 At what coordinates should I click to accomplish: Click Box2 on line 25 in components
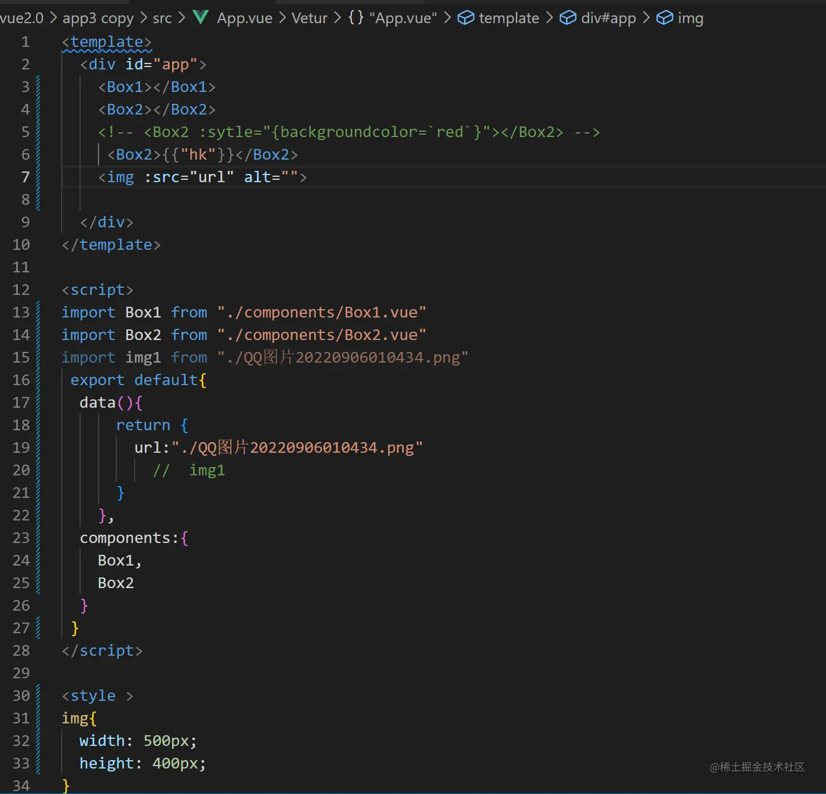click(116, 583)
